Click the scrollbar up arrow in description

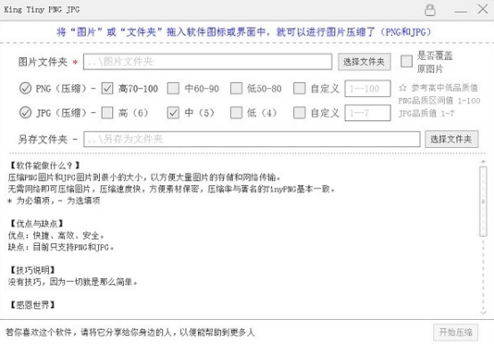(483, 162)
